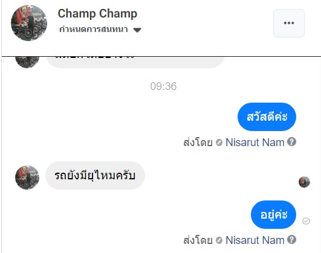Image resolution: width=321 pixels, height=253 pixels.
Task: Select the สวัสดีค่ะ blue message bubble
Action: (x=267, y=117)
